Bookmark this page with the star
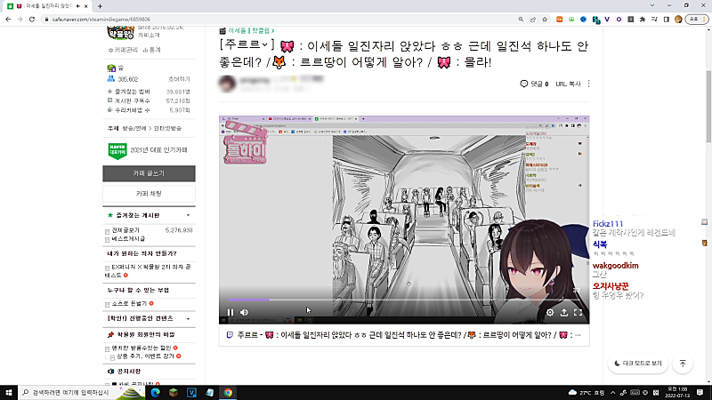 click(x=545, y=19)
